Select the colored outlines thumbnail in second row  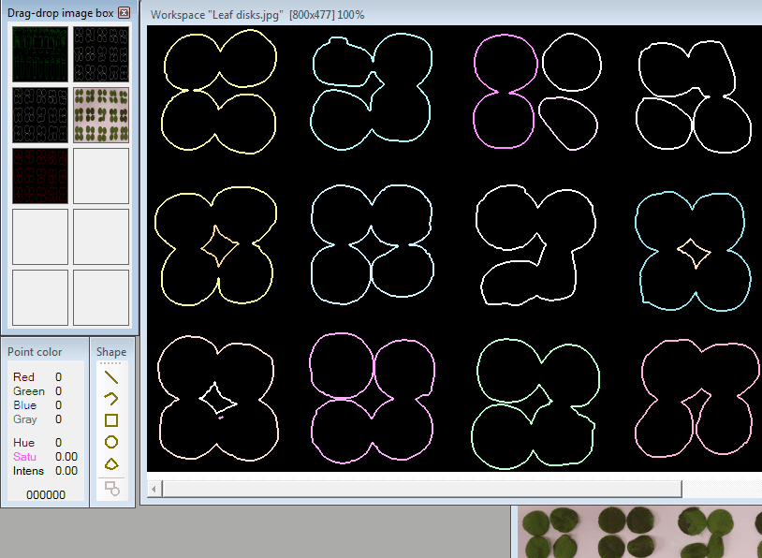[40, 114]
